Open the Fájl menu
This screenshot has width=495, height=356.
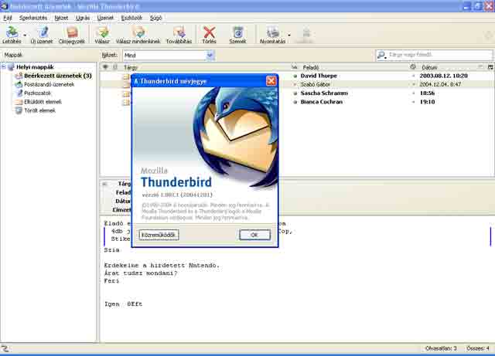coord(8,18)
